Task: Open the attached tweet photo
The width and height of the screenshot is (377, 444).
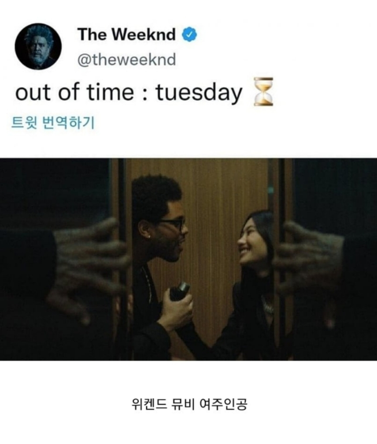Action: (x=188, y=259)
